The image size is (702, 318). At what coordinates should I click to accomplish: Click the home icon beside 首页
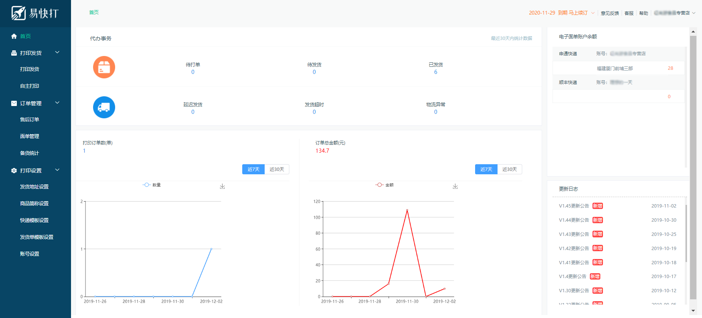(14, 36)
